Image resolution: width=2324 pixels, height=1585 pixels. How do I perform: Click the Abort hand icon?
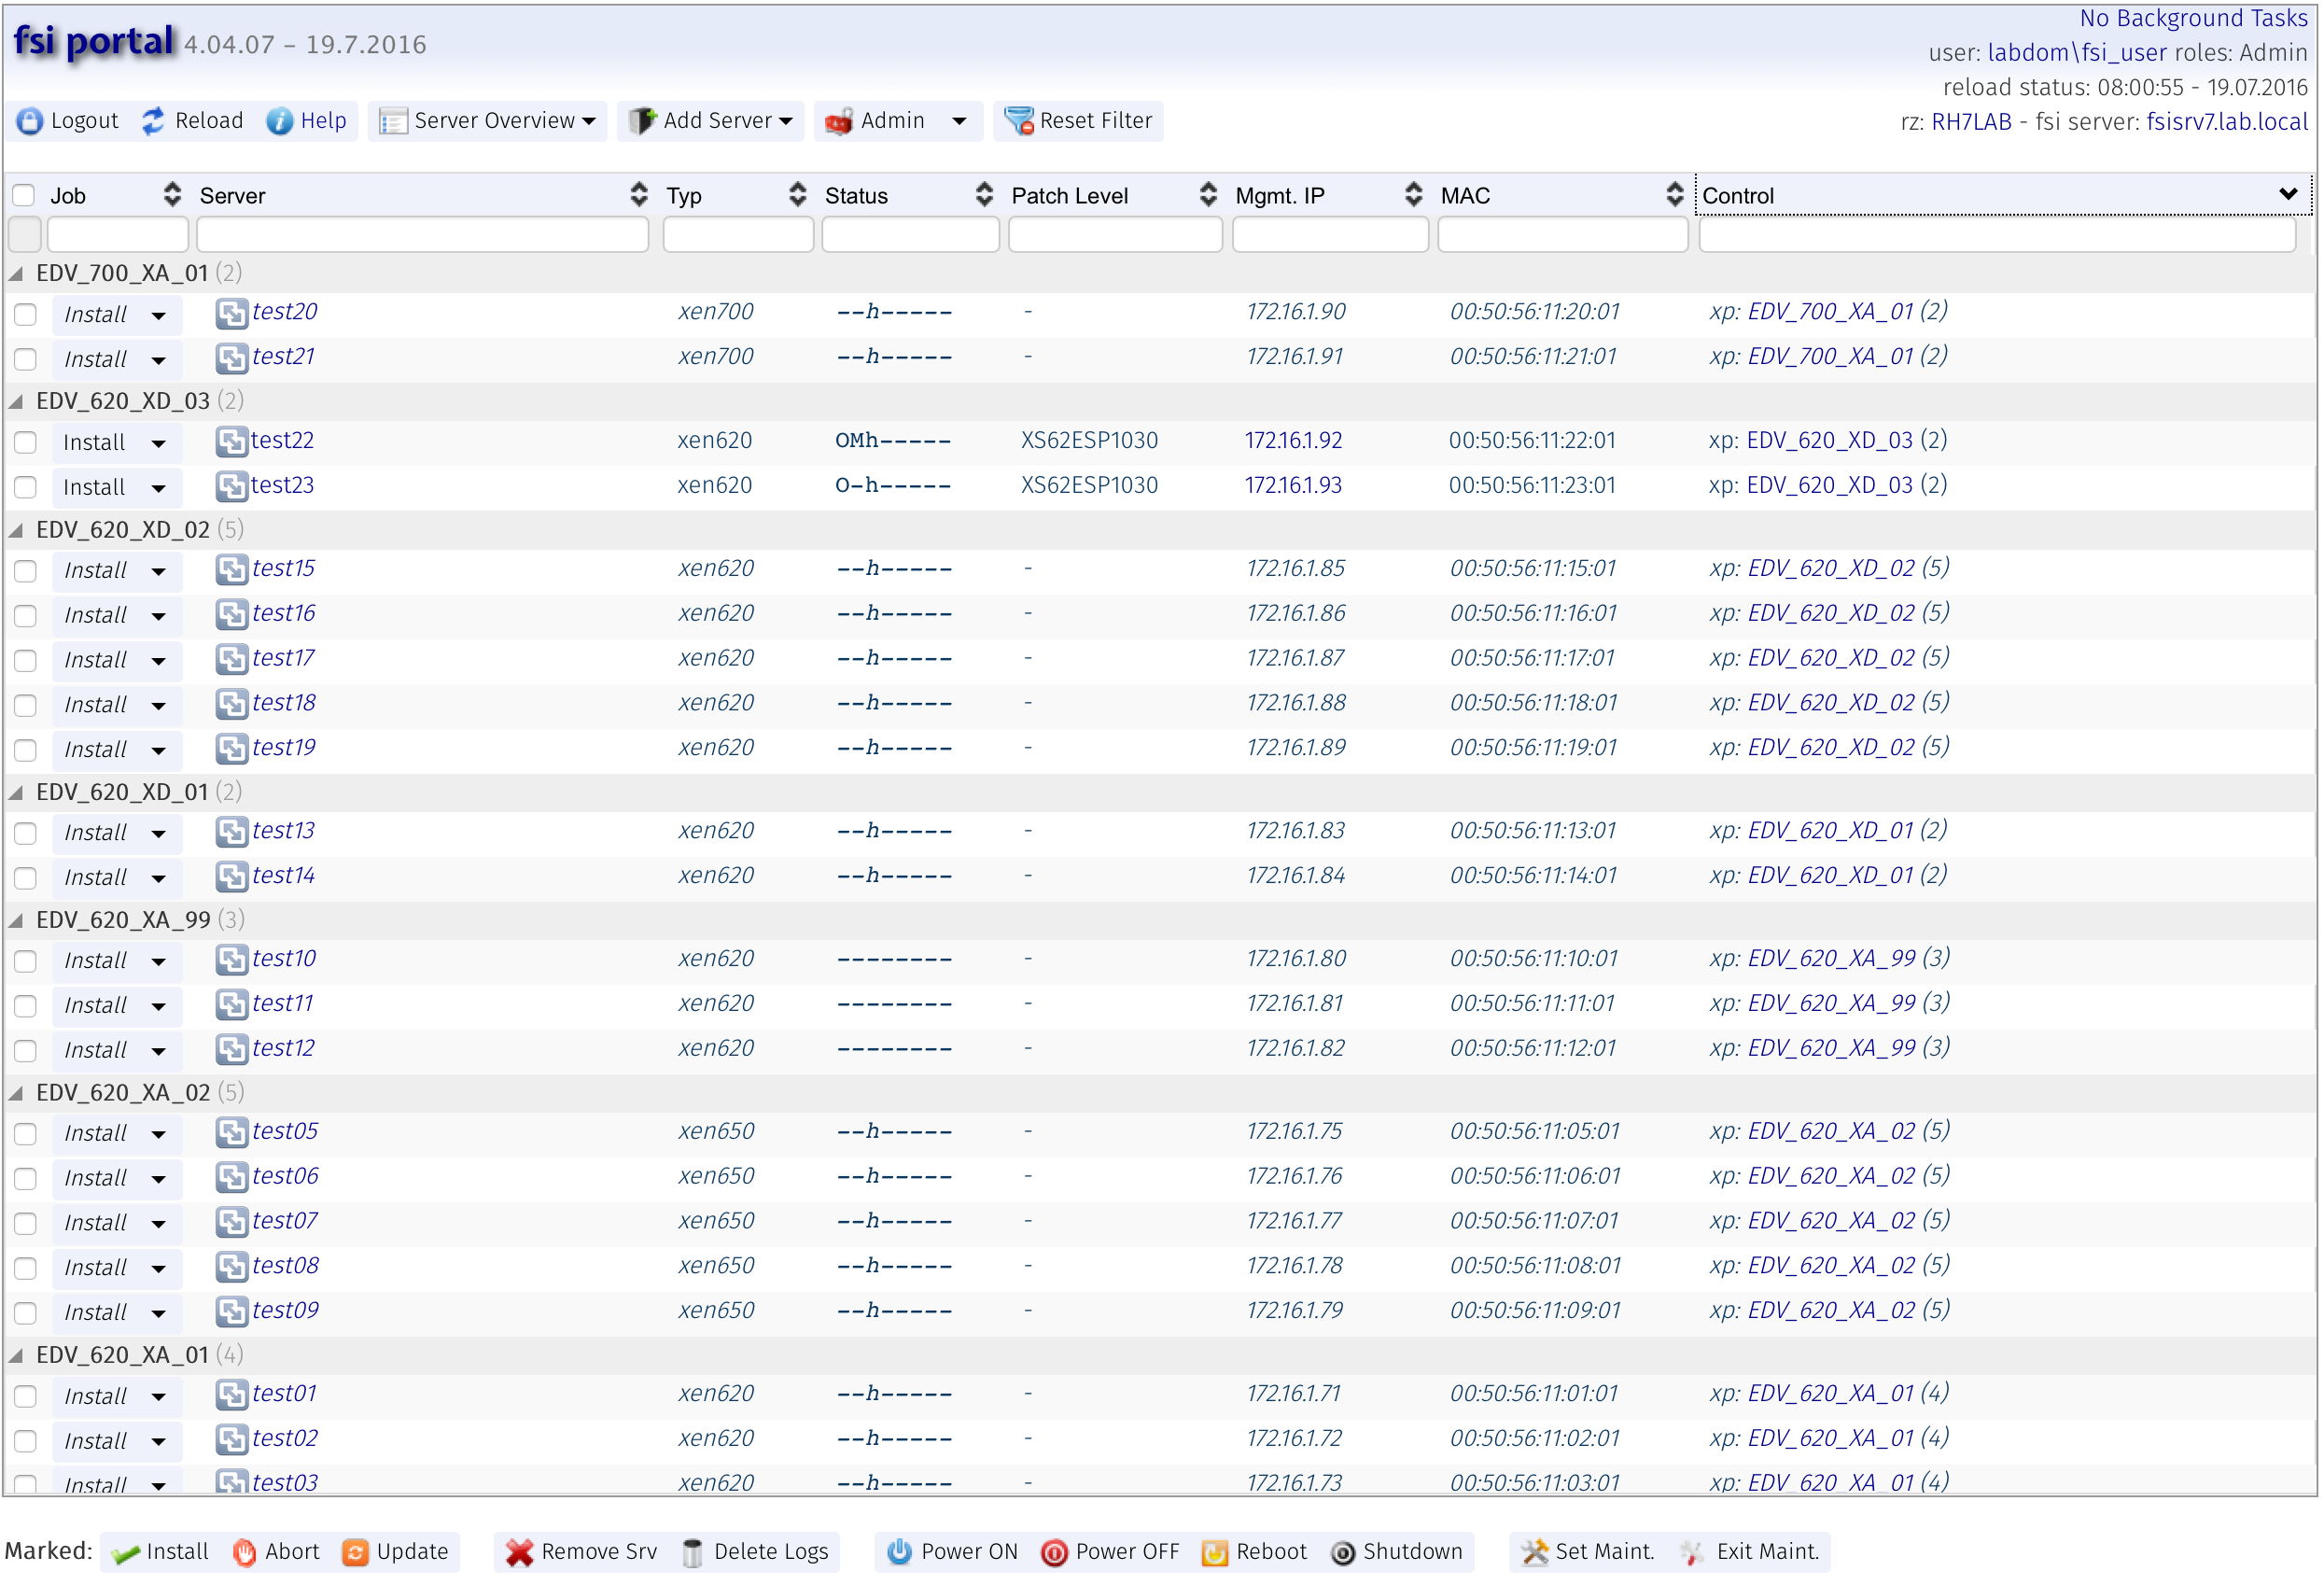(x=244, y=1553)
